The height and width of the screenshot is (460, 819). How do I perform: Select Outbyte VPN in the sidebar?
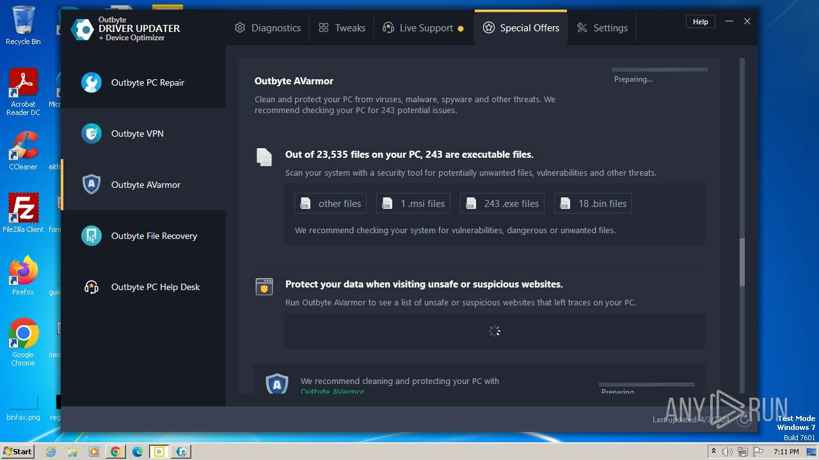click(143, 134)
